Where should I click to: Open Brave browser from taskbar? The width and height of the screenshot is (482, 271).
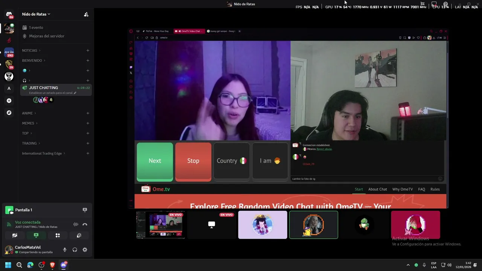(52, 265)
